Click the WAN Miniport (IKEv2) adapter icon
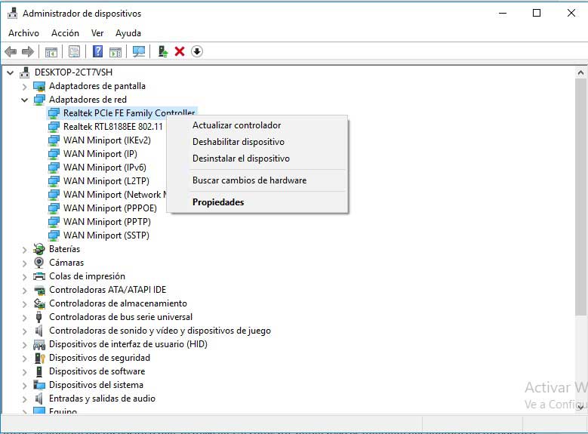Viewport: 588px width, 434px height. point(54,140)
